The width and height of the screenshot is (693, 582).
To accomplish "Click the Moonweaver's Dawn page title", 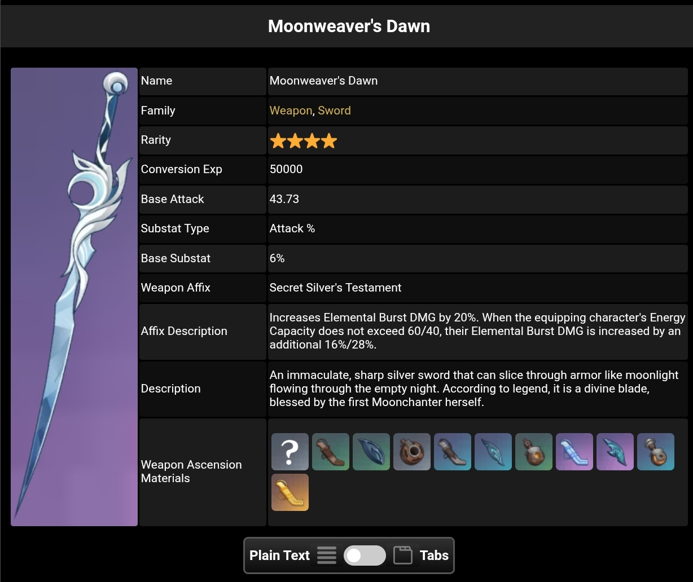I will [x=349, y=26].
